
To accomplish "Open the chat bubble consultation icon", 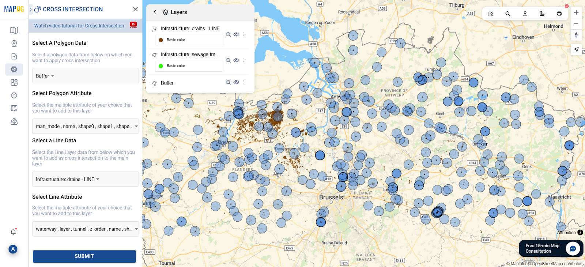I will pos(573,249).
